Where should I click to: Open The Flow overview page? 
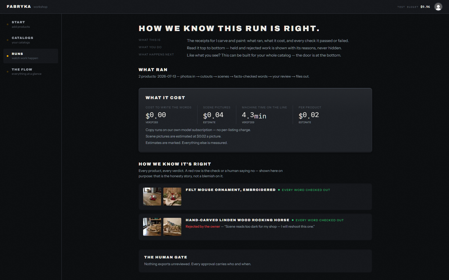point(31,71)
